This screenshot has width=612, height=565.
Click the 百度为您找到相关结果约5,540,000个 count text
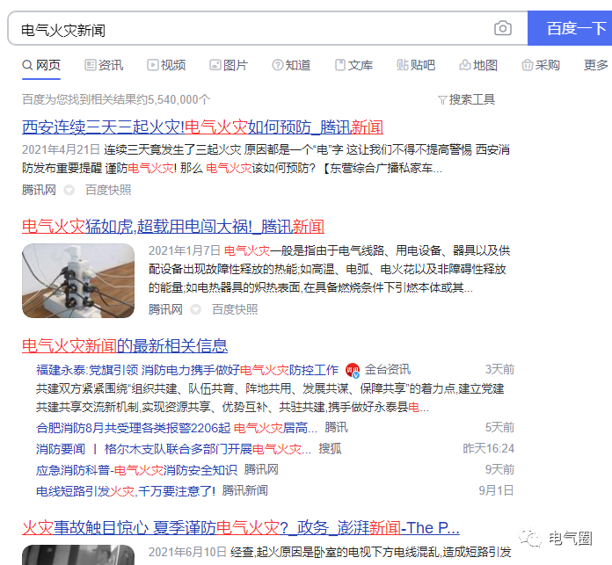pyautogui.click(x=116, y=100)
